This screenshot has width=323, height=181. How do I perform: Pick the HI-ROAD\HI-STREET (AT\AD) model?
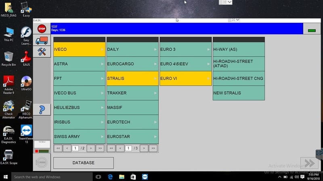(239, 64)
